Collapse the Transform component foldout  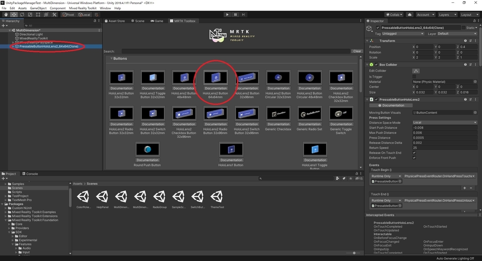[x=368, y=41]
